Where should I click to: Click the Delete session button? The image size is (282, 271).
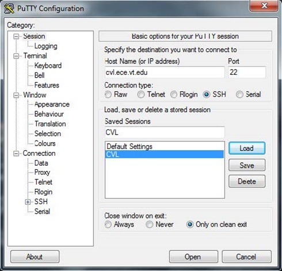(x=247, y=181)
